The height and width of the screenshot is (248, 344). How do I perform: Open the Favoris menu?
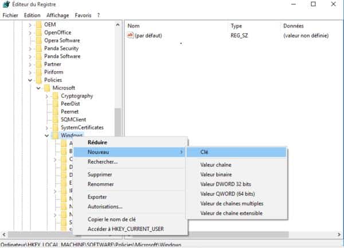point(83,15)
